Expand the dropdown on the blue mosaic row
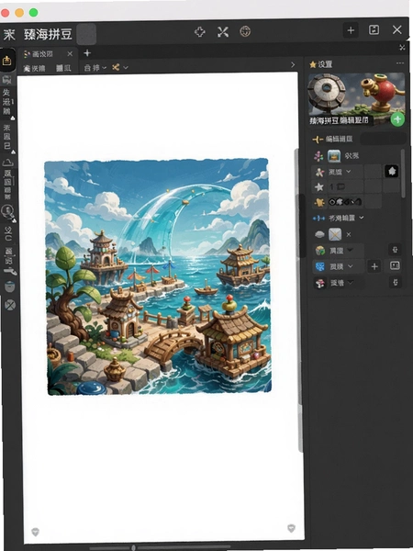 (x=351, y=266)
